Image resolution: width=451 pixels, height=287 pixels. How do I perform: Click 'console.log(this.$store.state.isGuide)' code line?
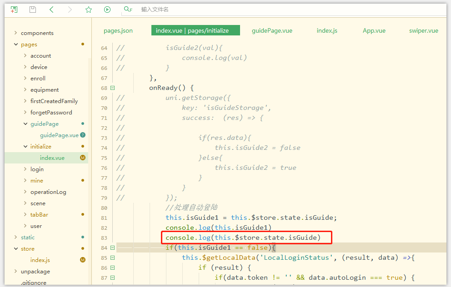(243, 238)
